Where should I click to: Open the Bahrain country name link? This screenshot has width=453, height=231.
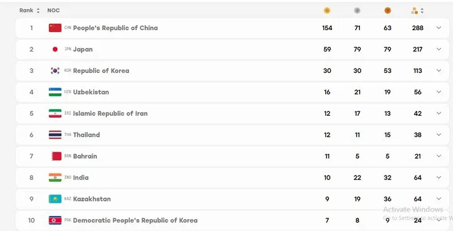pyautogui.click(x=85, y=156)
